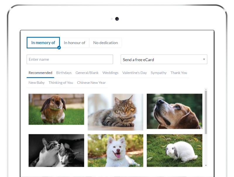Image resolution: width=234 pixels, height=177 pixels.
Task: Select the Valentine's Day tab
Action: tap(135, 73)
